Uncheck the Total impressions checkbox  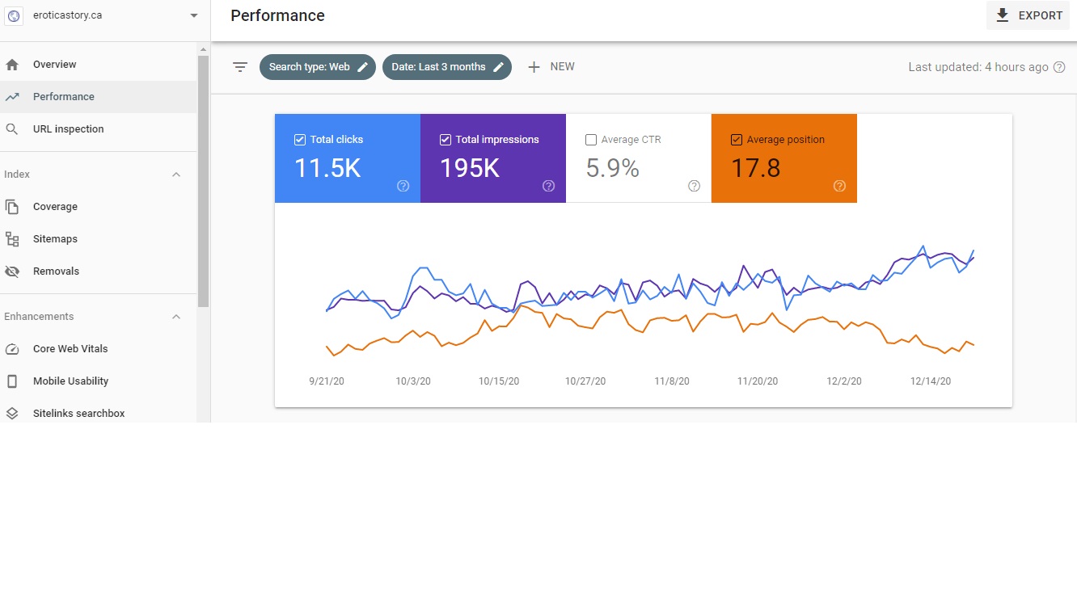point(446,140)
